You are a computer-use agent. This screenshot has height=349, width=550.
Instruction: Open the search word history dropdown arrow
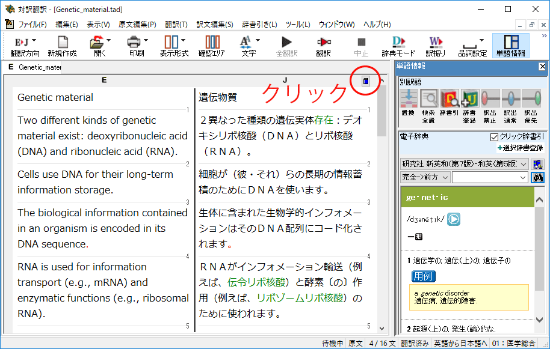point(523,177)
